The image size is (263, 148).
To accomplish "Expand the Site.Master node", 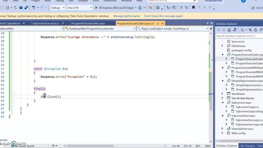I will pos(222,94).
